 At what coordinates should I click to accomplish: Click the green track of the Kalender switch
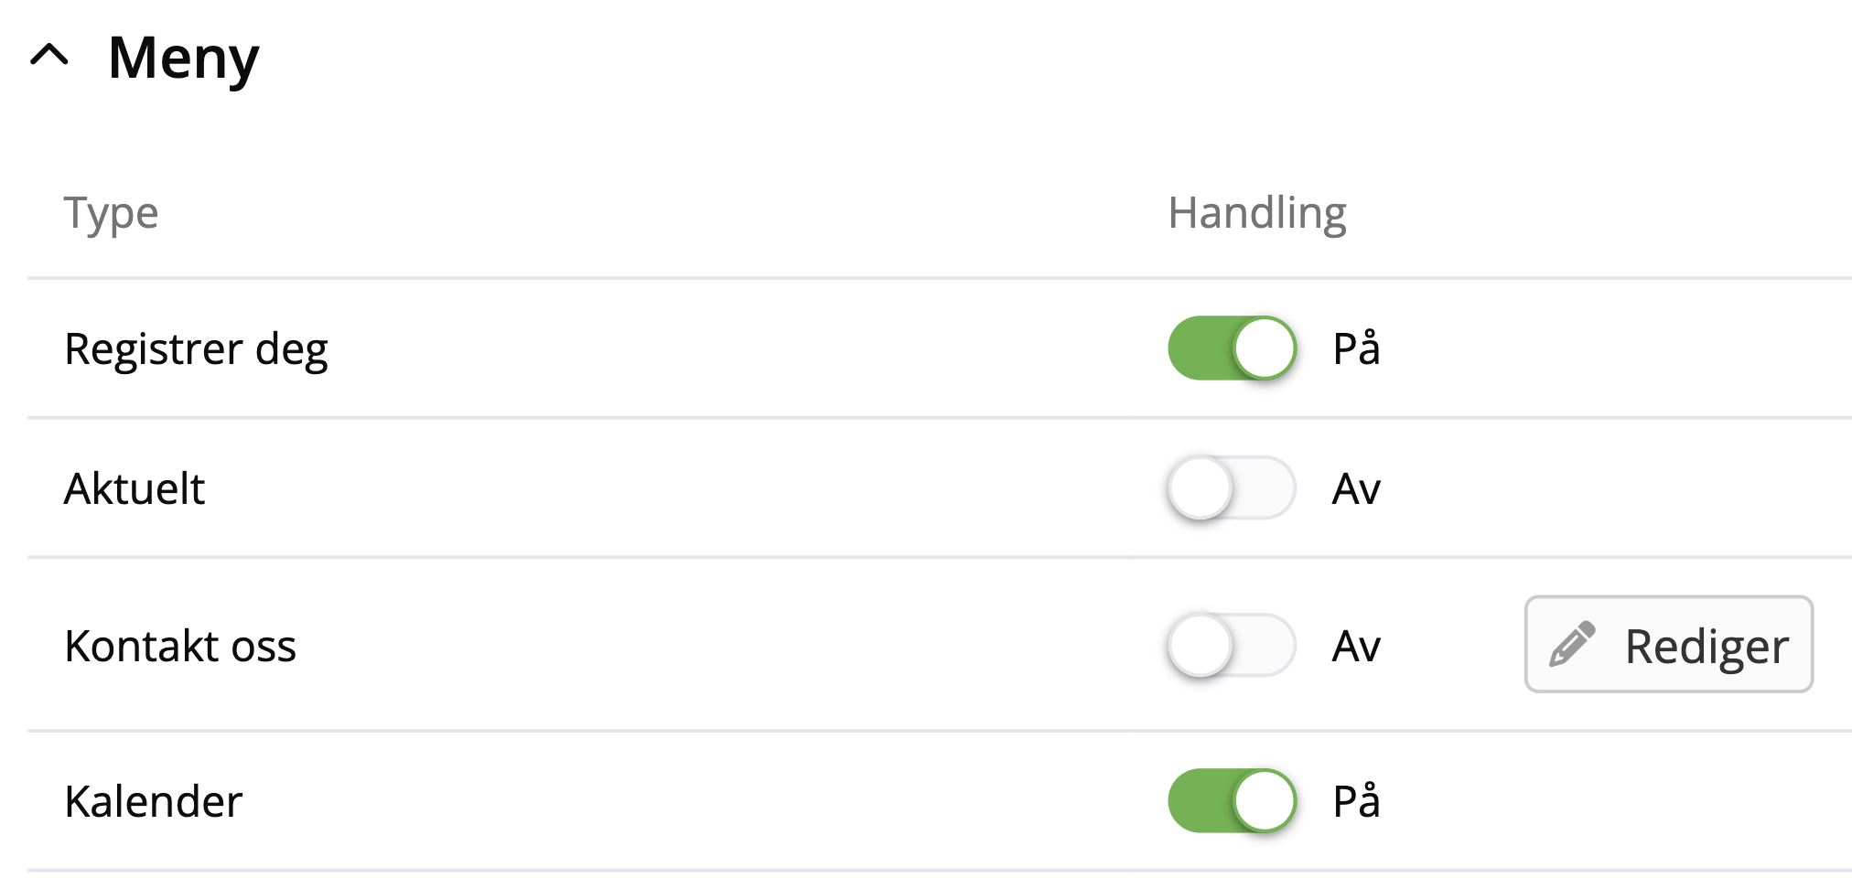1199,801
